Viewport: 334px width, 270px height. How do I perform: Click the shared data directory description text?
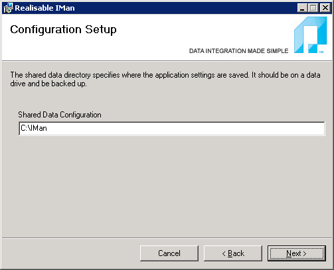(x=165, y=79)
